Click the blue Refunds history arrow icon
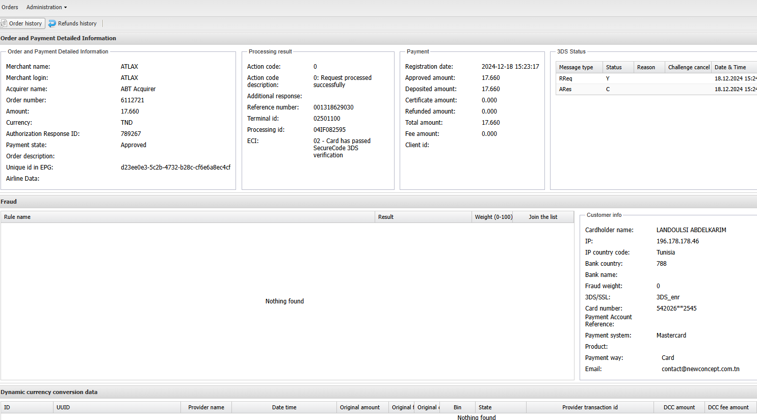This screenshot has height=420, width=757. (52, 23)
